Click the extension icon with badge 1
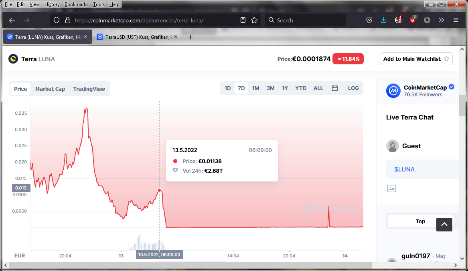Viewport: 468px width, 271px height. (x=398, y=20)
